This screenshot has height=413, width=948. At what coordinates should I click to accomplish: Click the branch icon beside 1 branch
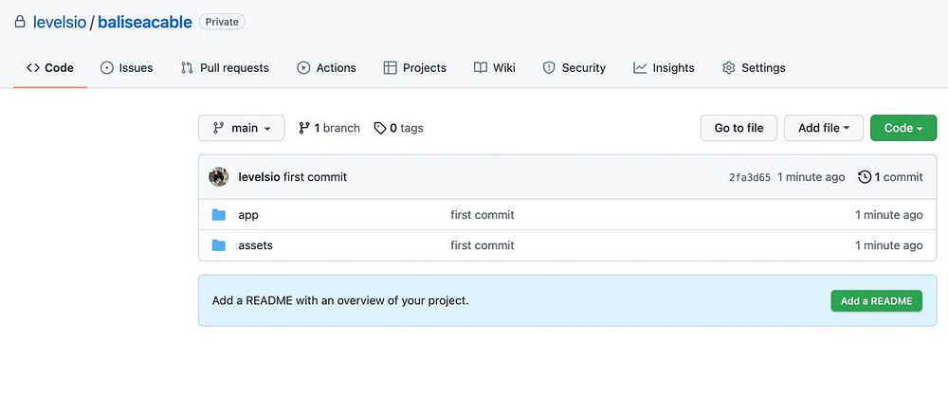pos(304,128)
